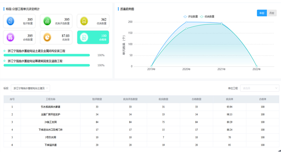Click the bullet marker beside 土建及金属结构安装工程

[4, 51]
